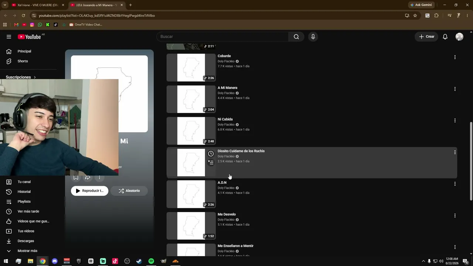Image resolution: width=473 pixels, height=266 pixels.
Task: Click the Buscar search field
Action: click(x=223, y=37)
